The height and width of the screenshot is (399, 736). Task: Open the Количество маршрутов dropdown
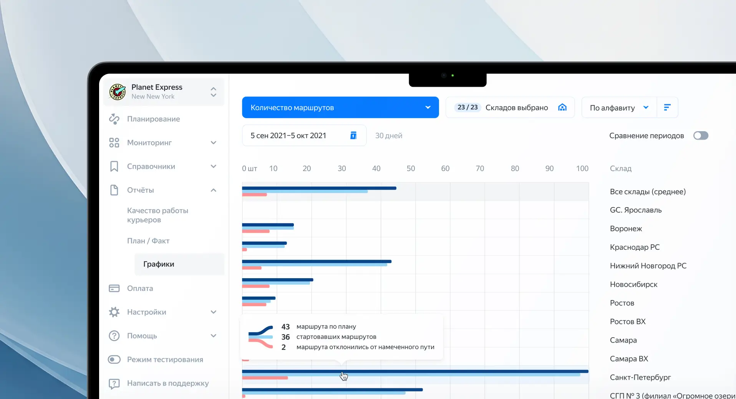340,107
